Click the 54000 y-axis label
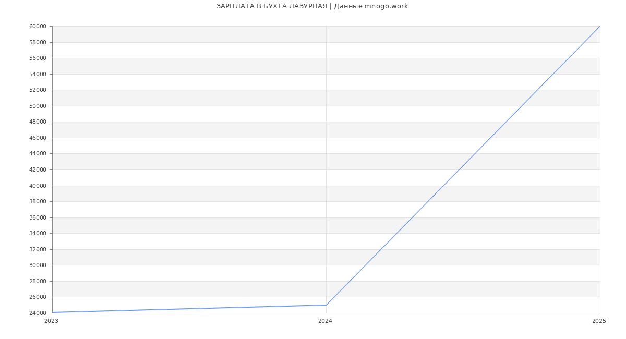Viewport: 626px width, 339px height. coord(38,75)
